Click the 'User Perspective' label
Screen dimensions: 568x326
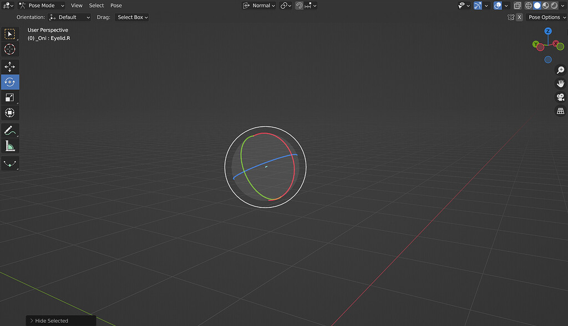point(48,30)
